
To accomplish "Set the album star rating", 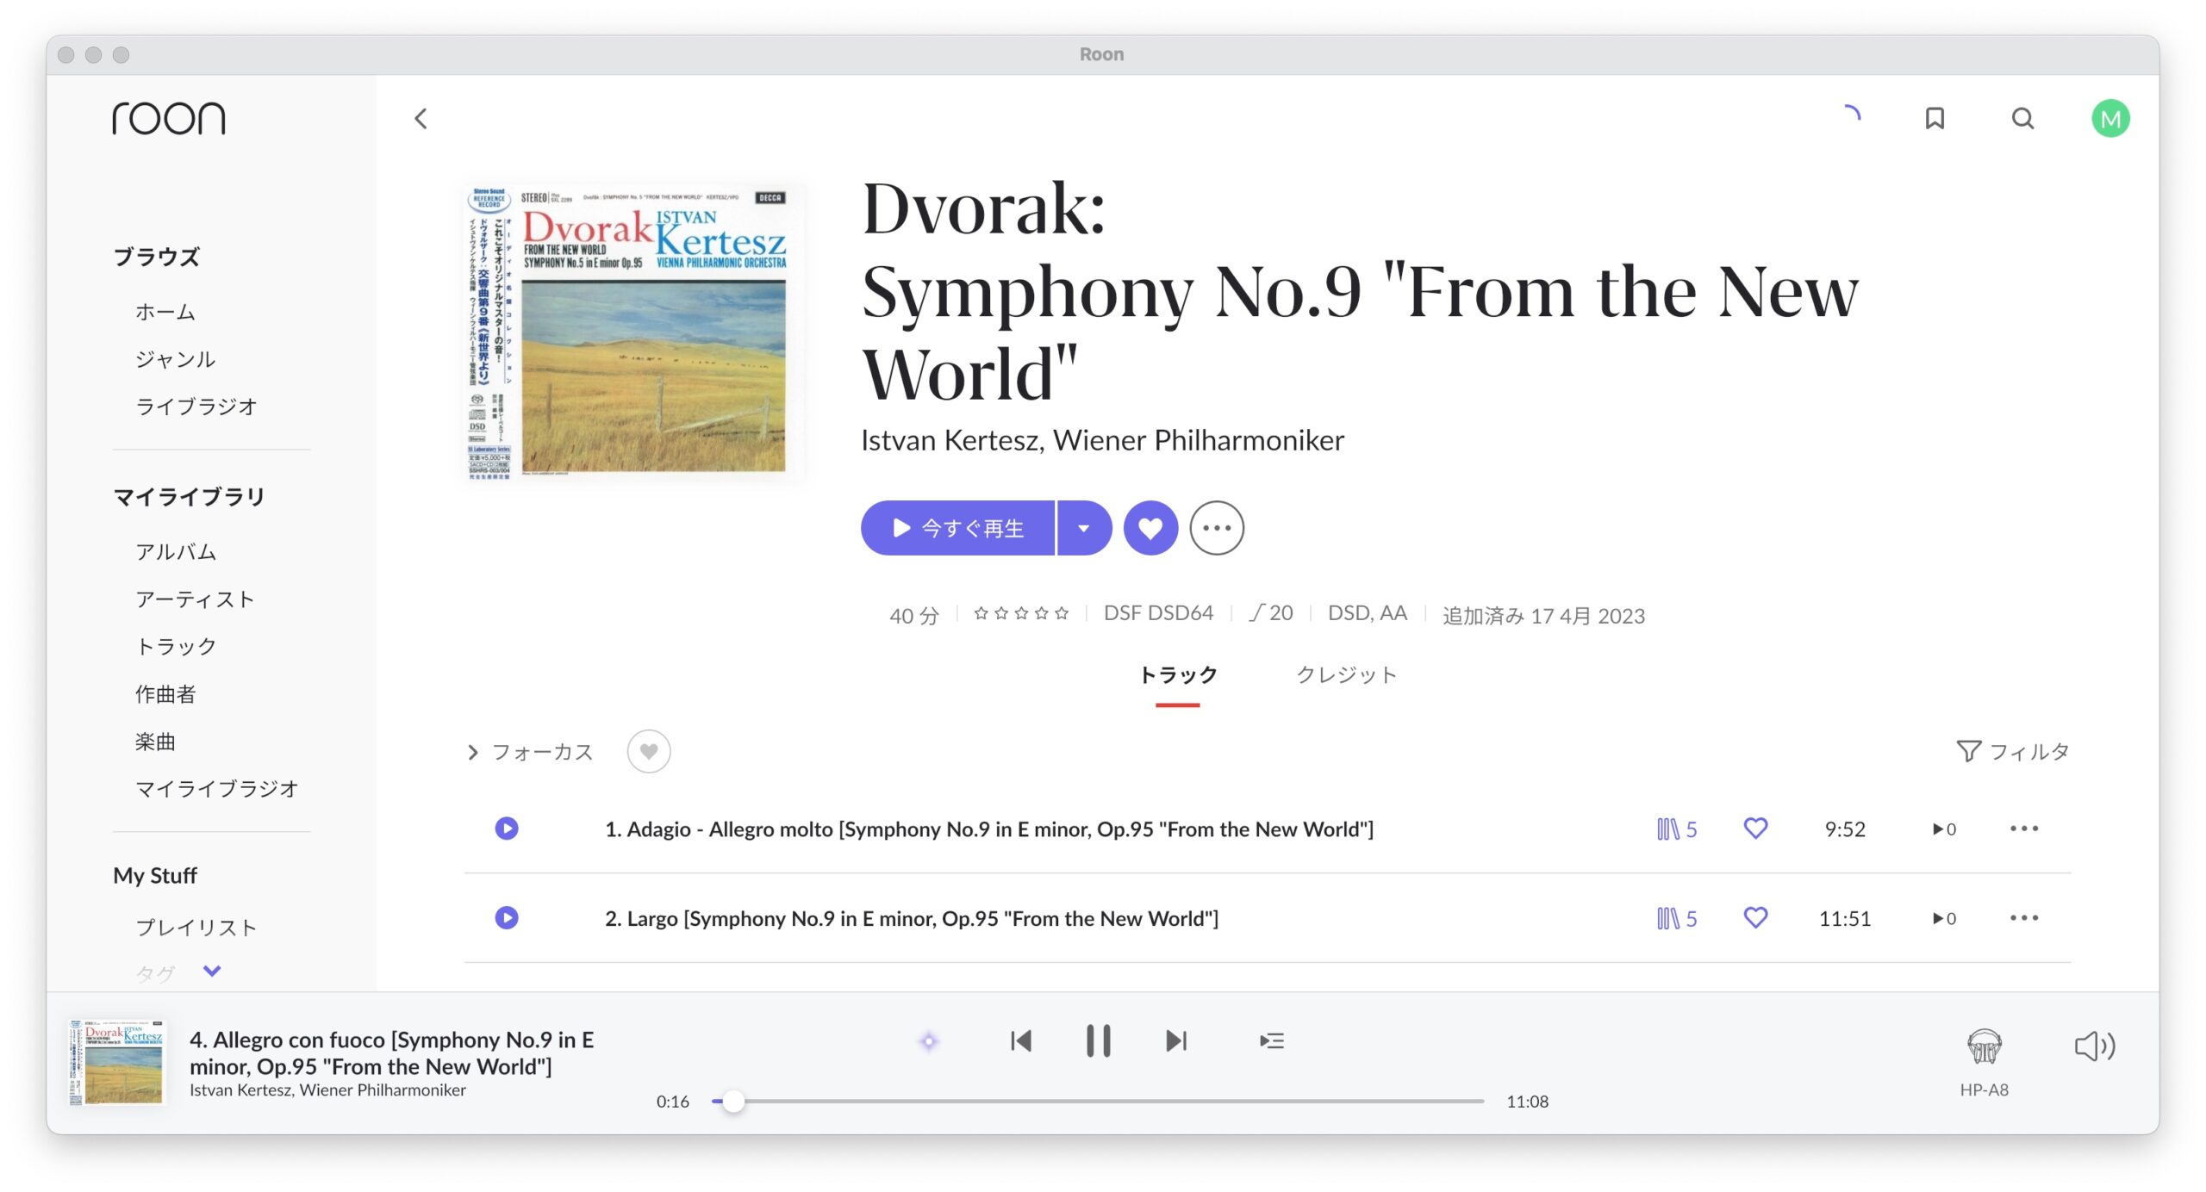I will tap(1021, 613).
